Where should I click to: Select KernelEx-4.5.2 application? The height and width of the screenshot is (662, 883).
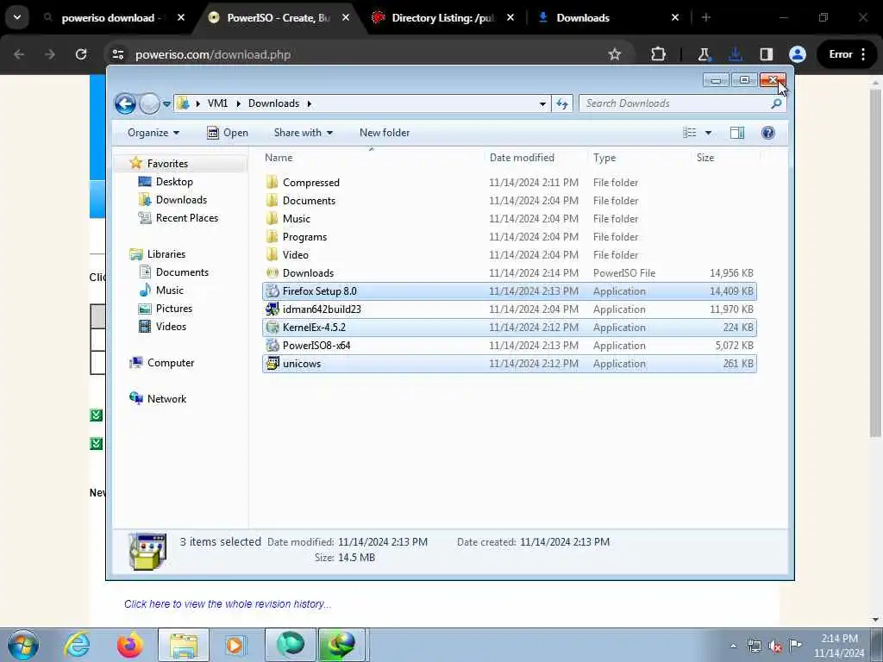click(x=510, y=327)
